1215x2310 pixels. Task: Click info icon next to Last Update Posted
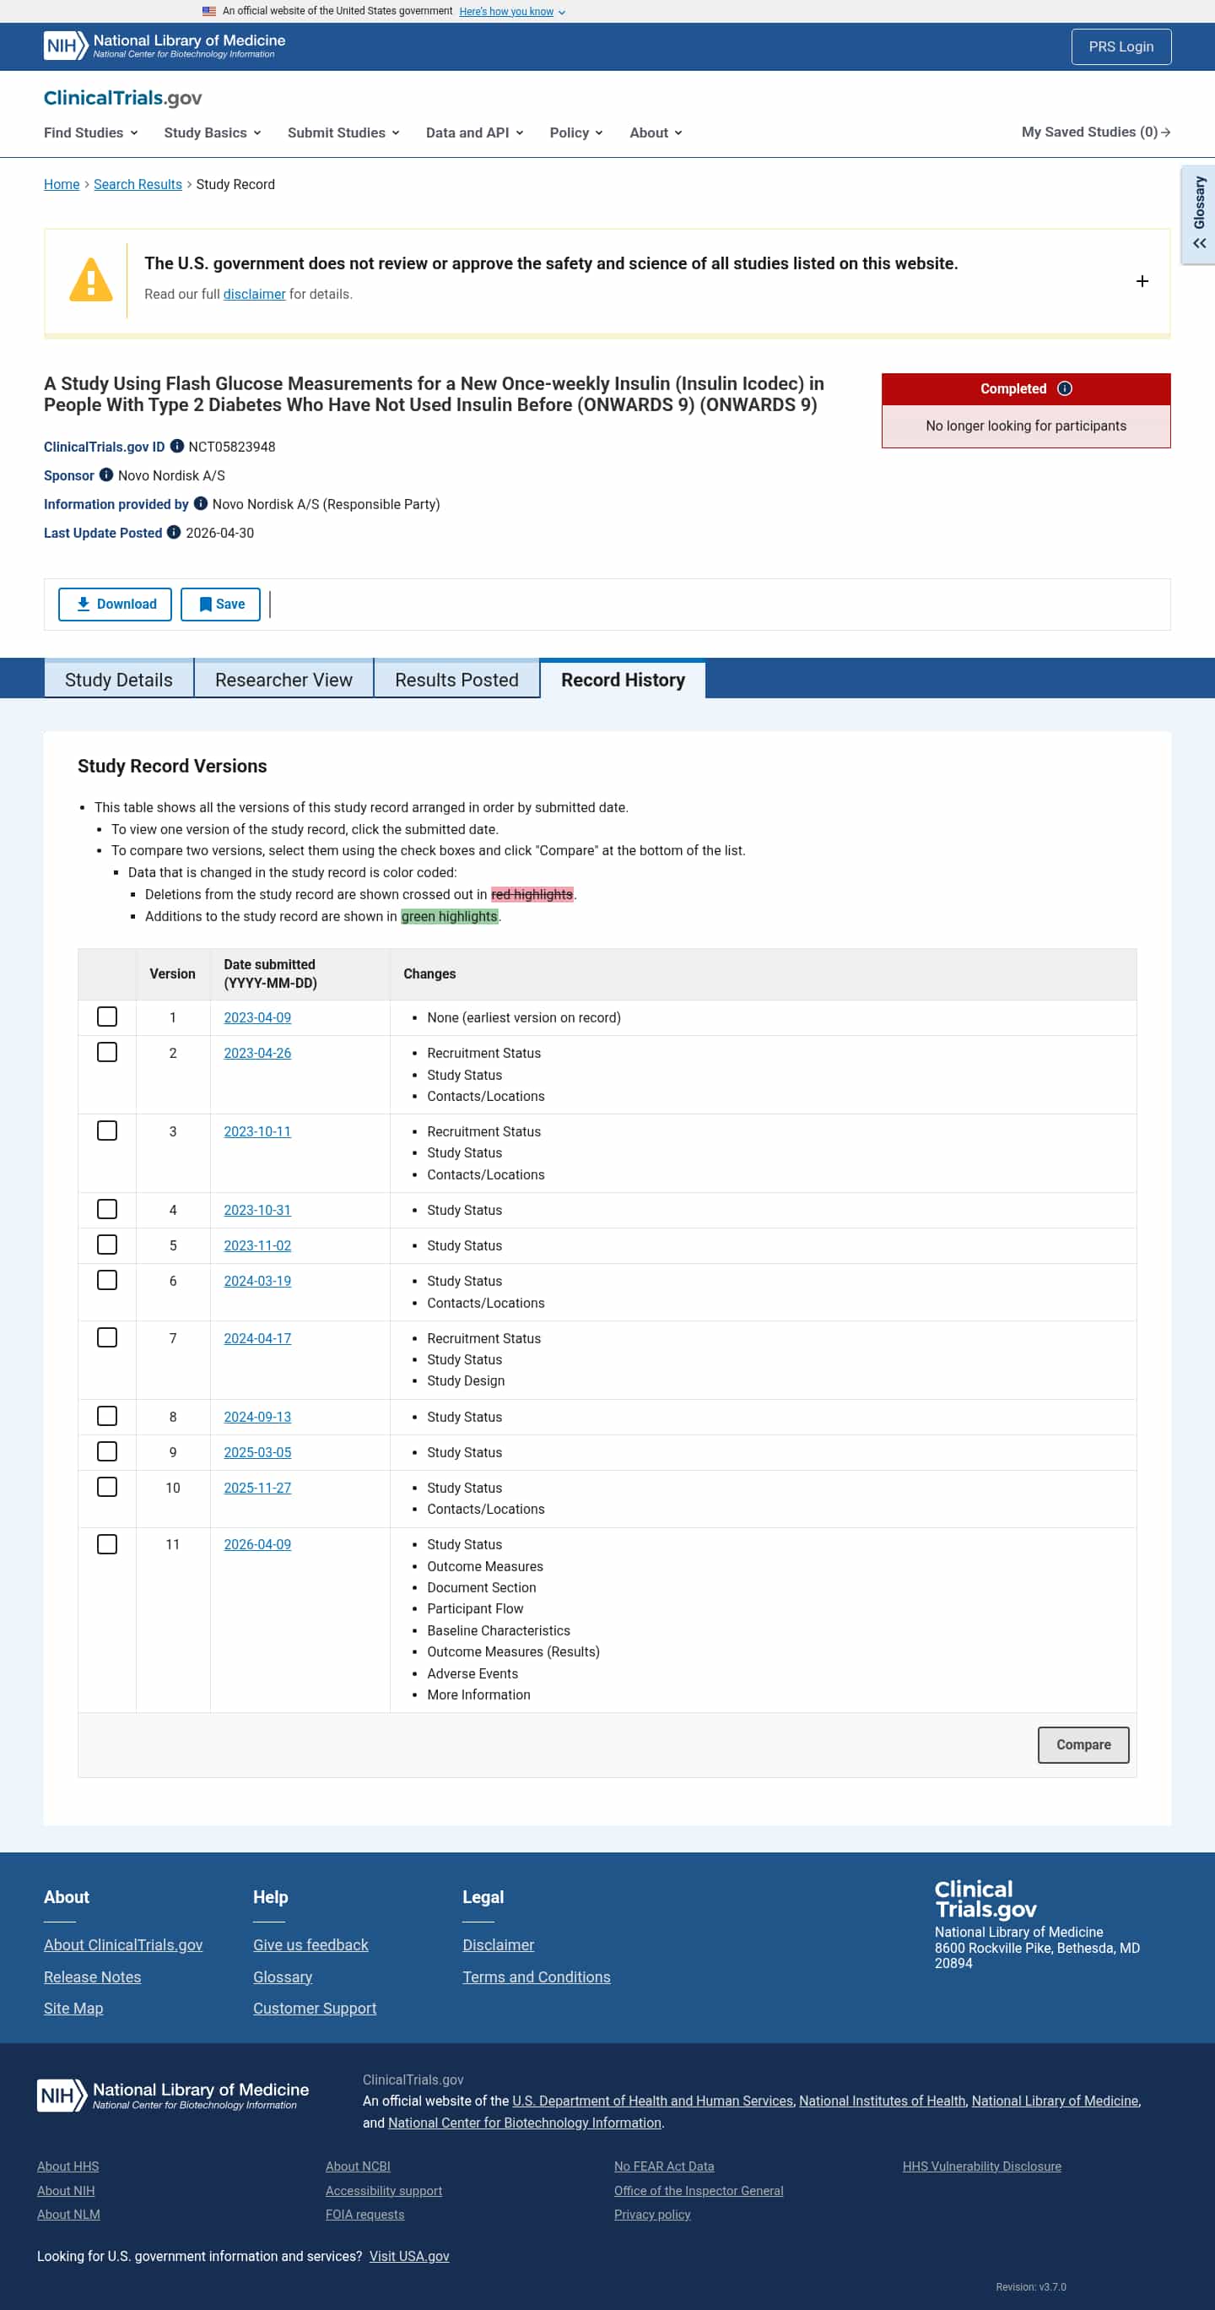174,532
